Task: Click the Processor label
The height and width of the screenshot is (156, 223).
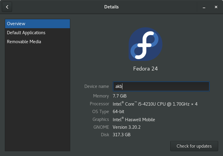Action: click(99, 104)
